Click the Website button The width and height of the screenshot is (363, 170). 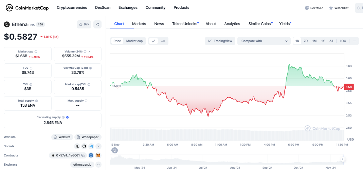[62, 137]
